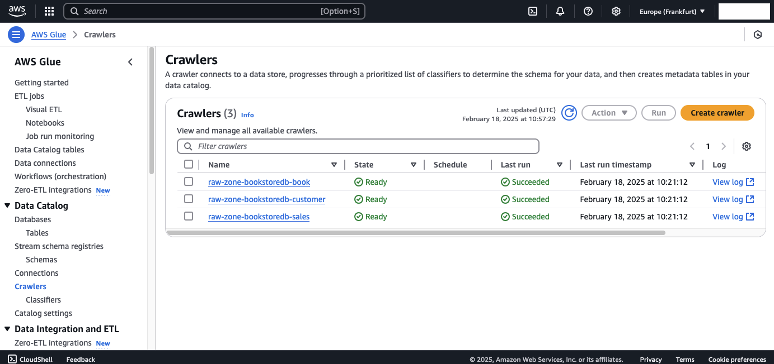774x364 pixels.
Task: Open the notifications bell
Action: [x=560, y=11]
